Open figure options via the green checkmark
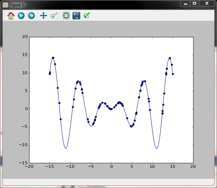 87,16
